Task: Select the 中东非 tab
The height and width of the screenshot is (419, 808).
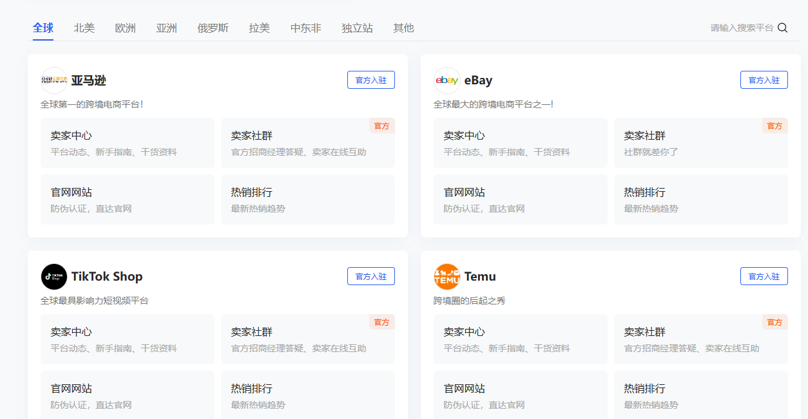Action: 305,28
